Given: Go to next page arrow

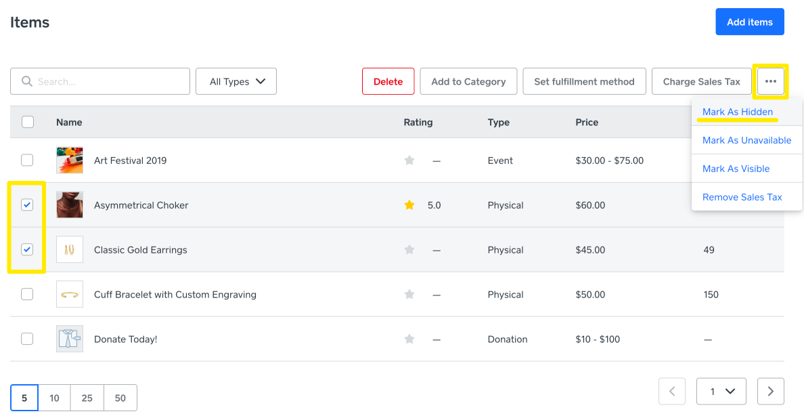Looking at the screenshot, I should 771,391.
